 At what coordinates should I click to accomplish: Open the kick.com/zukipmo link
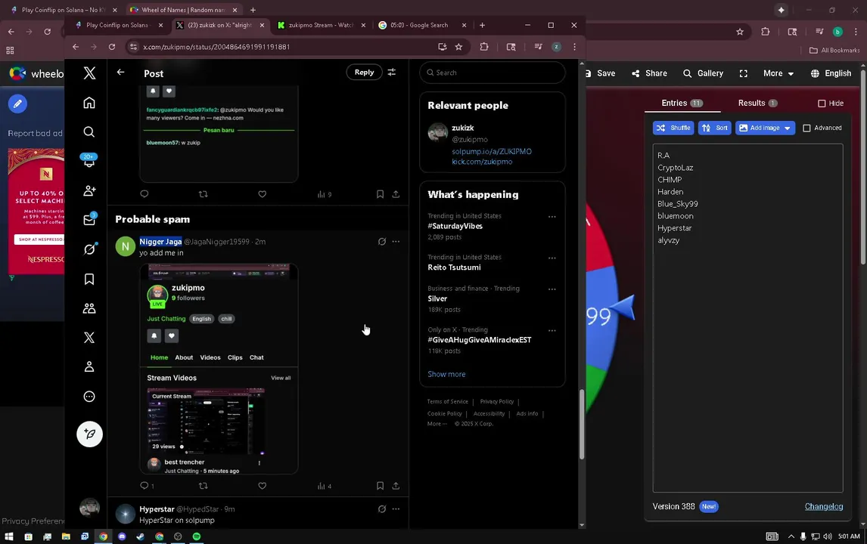[482, 162]
